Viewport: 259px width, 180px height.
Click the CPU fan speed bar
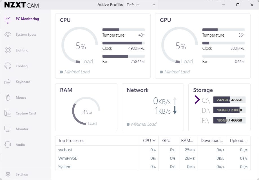(124, 56)
